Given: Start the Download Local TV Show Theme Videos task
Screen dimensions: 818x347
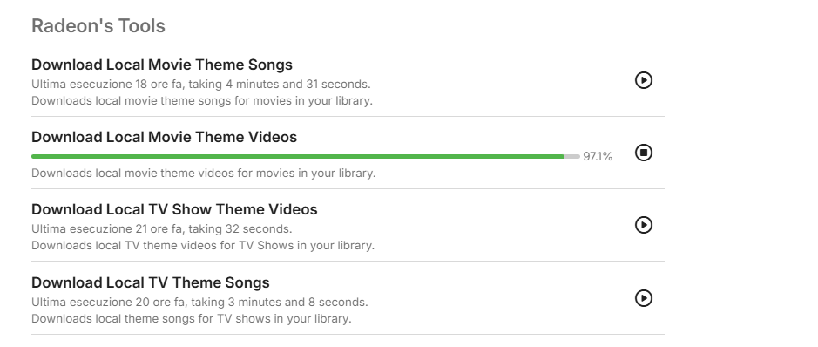Looking at the screenshot, I should (643, 225).
